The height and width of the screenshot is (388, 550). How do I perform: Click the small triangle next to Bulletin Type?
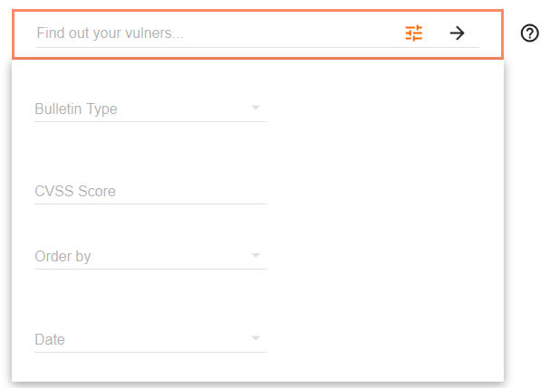256,109
